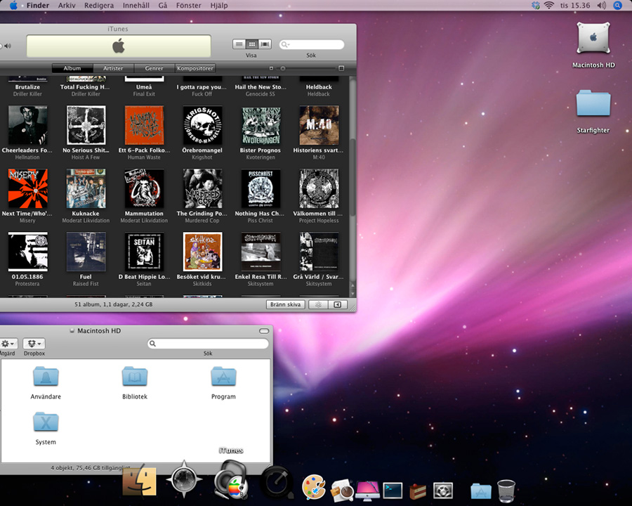Screen dimensions: 632x506
Task: Switch iTunes to list view
Action: 239,44
